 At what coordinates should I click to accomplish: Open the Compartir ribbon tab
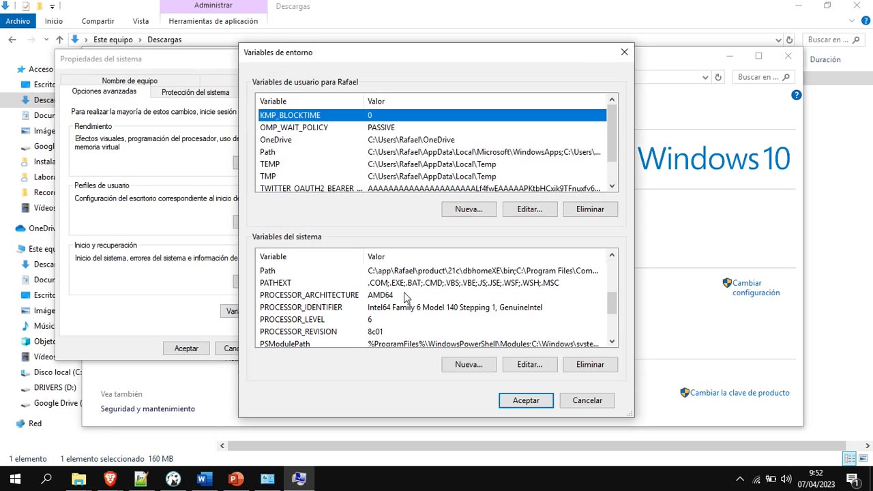(98, 21)
